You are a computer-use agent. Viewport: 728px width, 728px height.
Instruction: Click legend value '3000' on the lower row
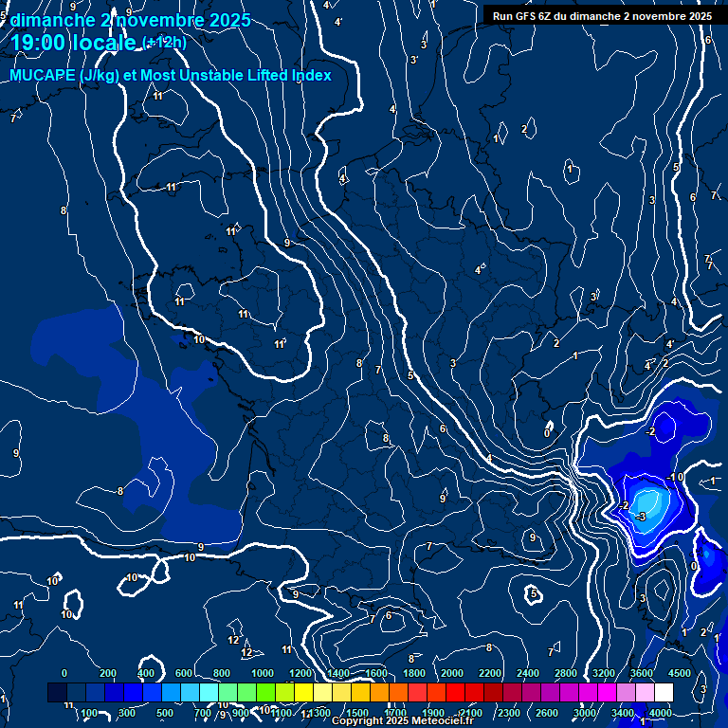585,713
